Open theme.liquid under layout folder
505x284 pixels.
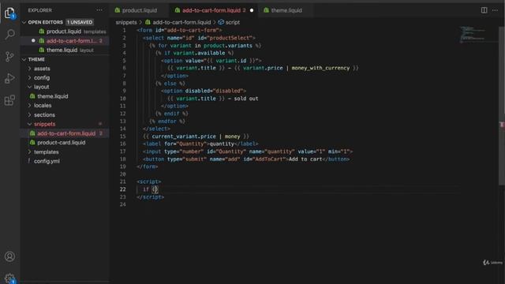(x=53, y=96)
